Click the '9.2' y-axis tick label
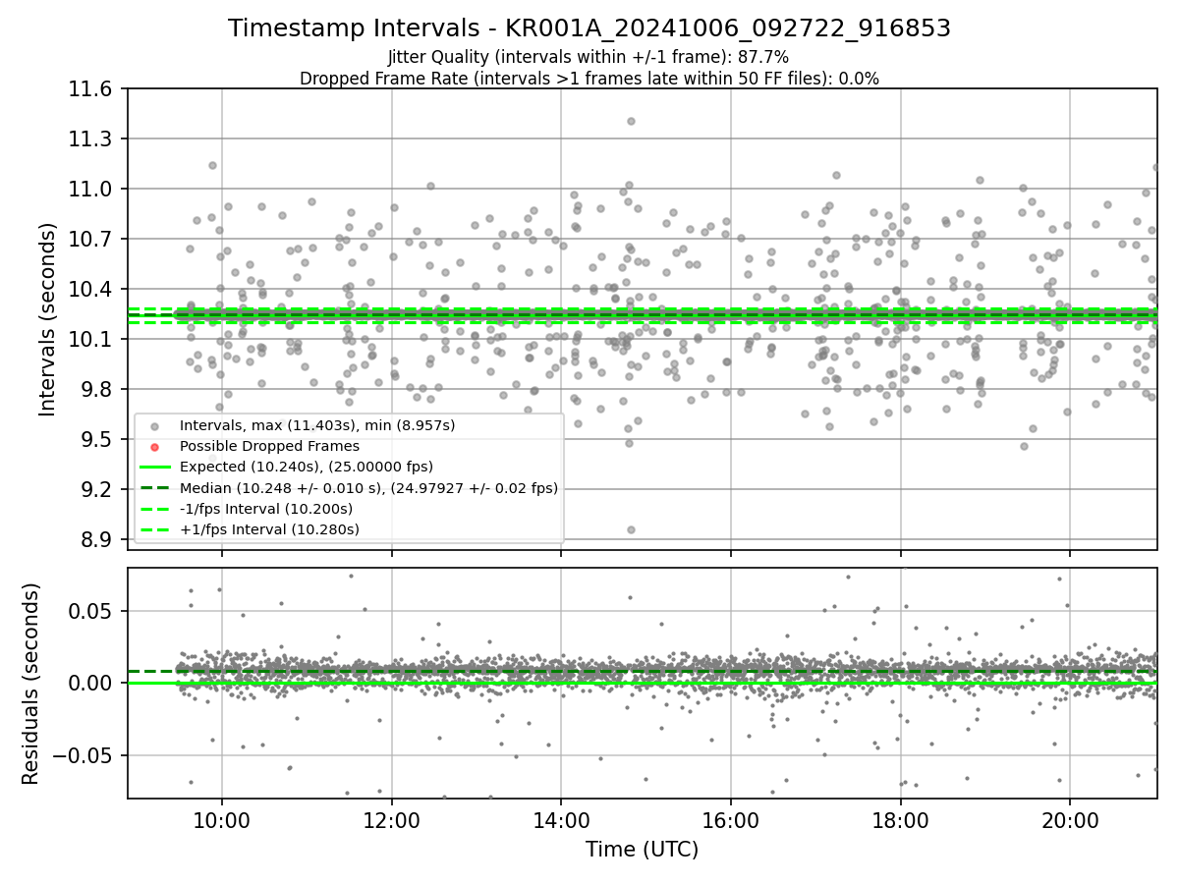1179x884 pixels. click(x=98, y=490)
